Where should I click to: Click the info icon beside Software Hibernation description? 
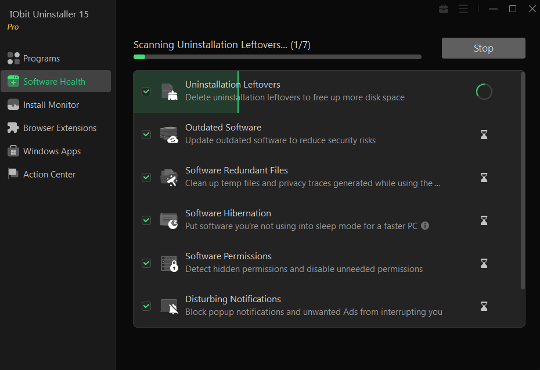[425, 226]
